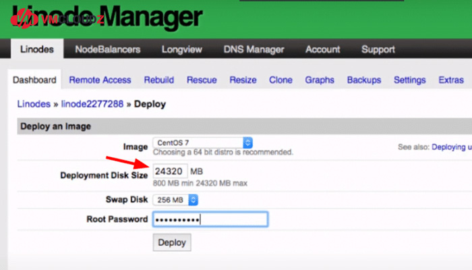Open the Linodes main tab

coord(37,49)
